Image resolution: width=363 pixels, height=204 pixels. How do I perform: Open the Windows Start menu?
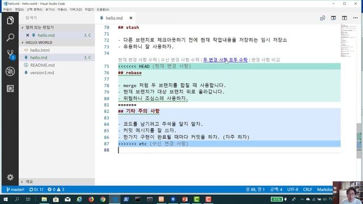pyautogui.click(x=6, y=199)
